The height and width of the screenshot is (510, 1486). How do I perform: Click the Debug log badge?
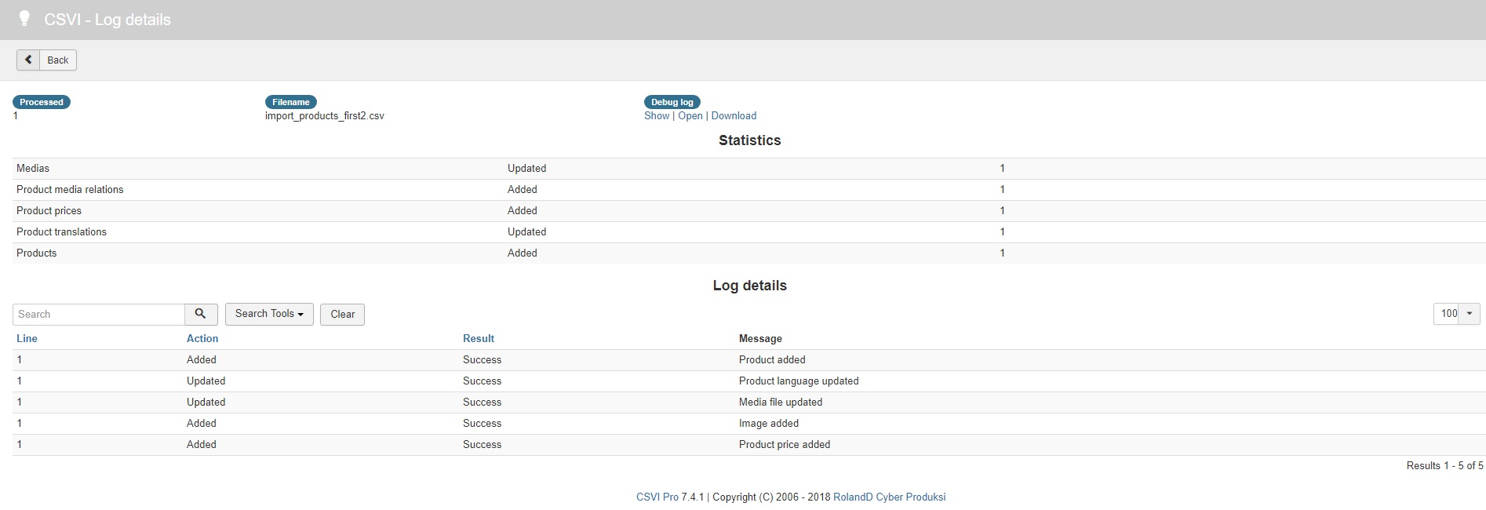672,102
